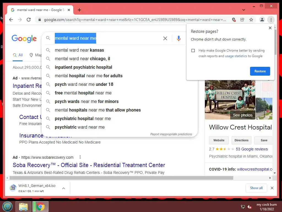Open the Soba Recovery ad headline link
282x212 pixels.
pos(89,165)
